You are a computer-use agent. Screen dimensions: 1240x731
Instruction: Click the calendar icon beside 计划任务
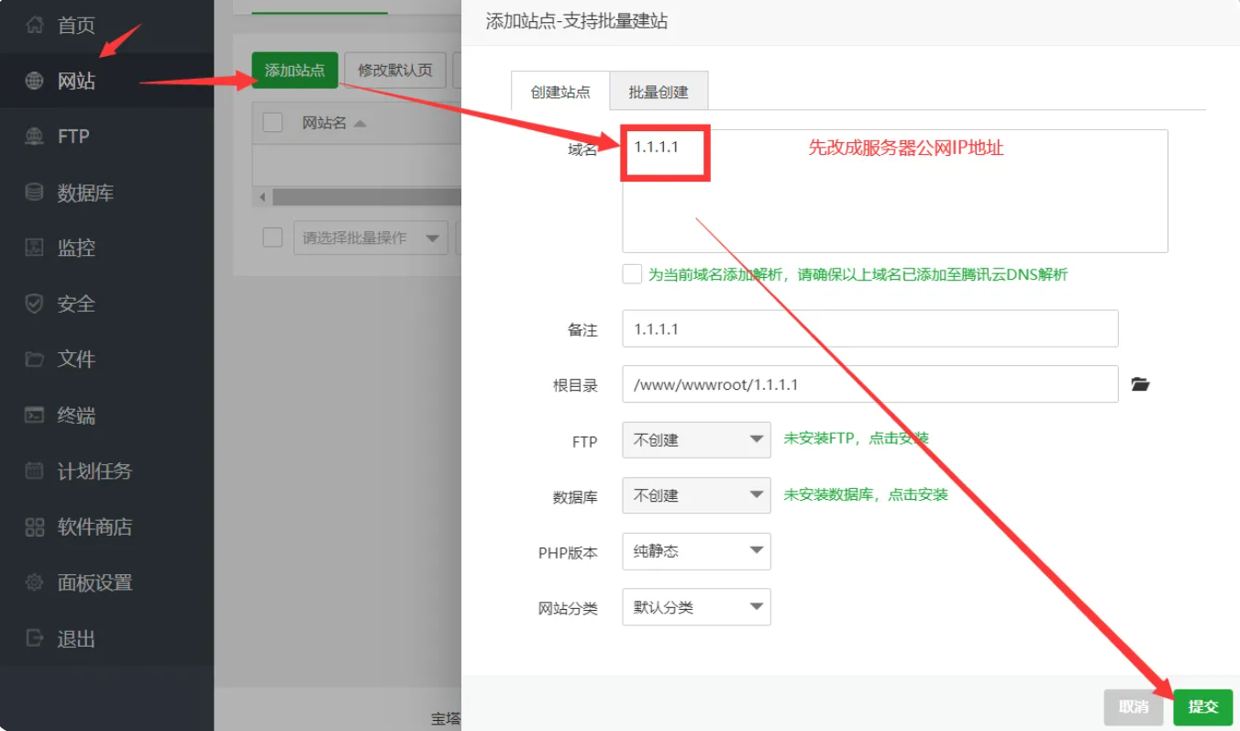(x=34, y=471)
